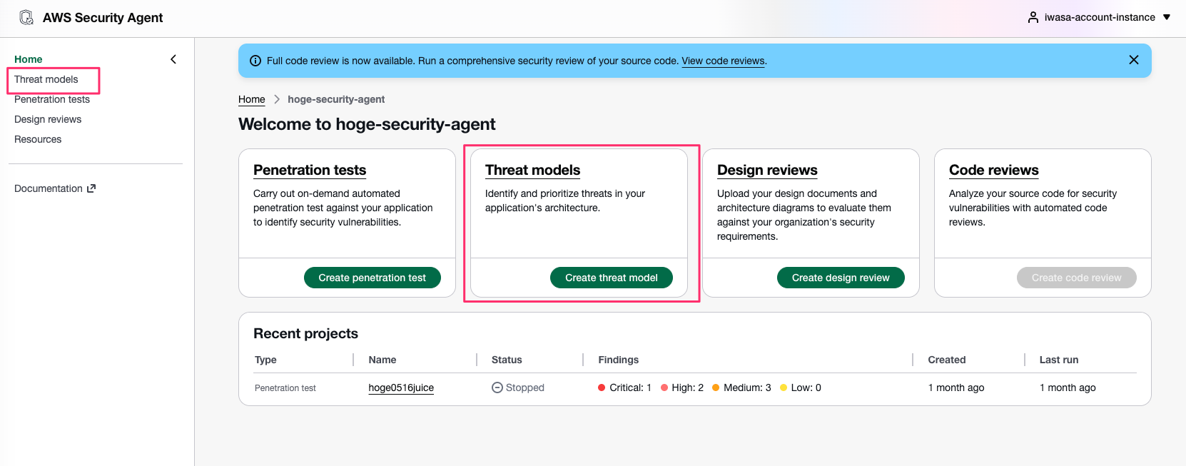Open the Design reviews card heading link
This screenshot has height=466, width=1186.
[x=767, y=170]
